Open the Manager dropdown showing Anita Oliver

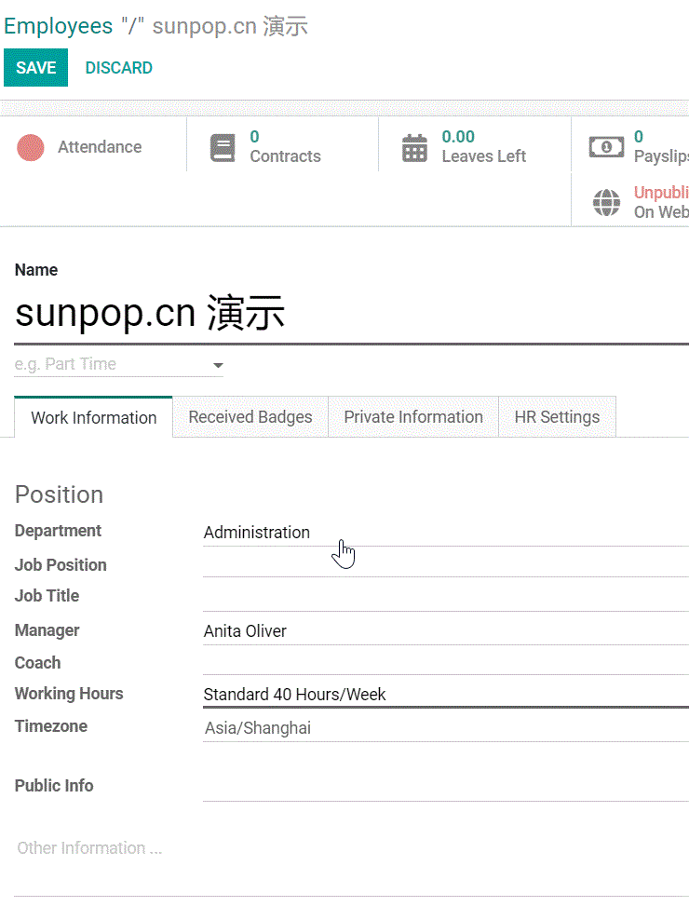tap(445, 631)
